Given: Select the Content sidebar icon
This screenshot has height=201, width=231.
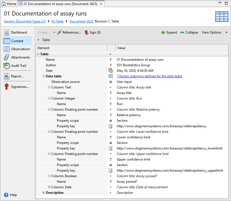Looking at the screenshot, I should coord(7,41).
